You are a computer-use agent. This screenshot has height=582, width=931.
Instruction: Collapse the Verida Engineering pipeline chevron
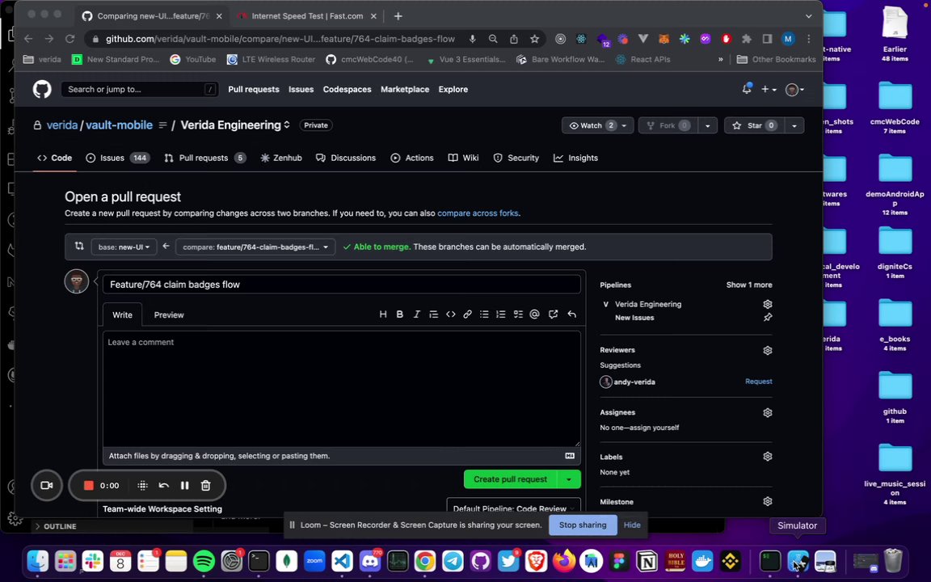click(x=605, y=304)
